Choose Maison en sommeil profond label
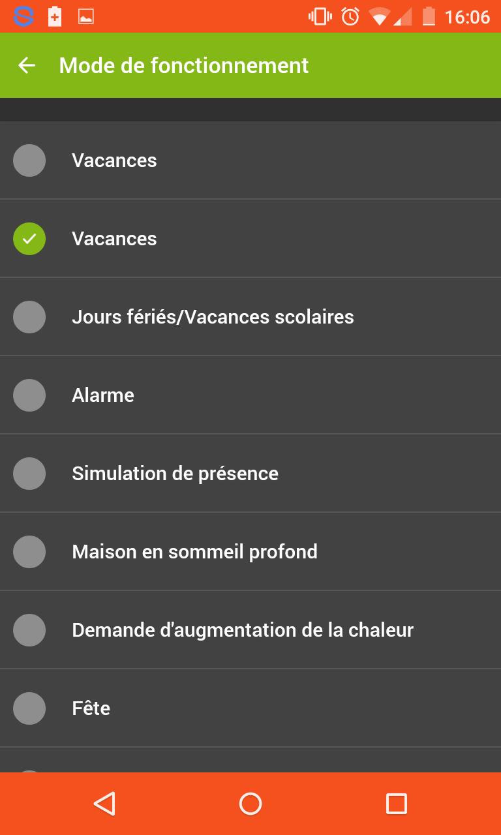501x835 pixels. 194,552
